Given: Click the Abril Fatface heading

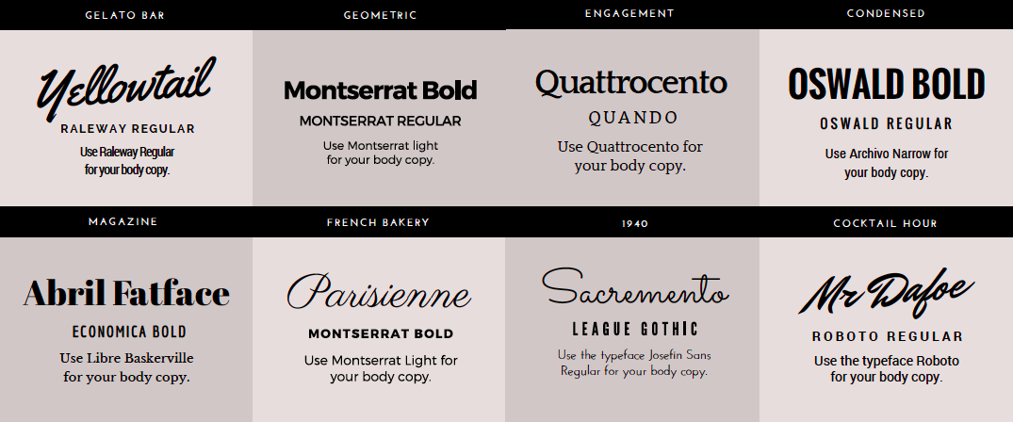Looking at the screenshot, I should (x=126, y=293).
